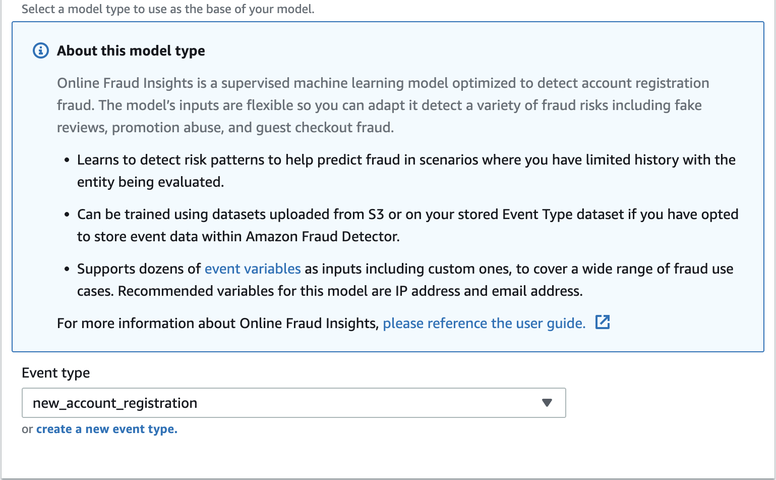The image size is (776, 480).
Task: Open the please reference the user guide link
Action: tap(484, 324)
